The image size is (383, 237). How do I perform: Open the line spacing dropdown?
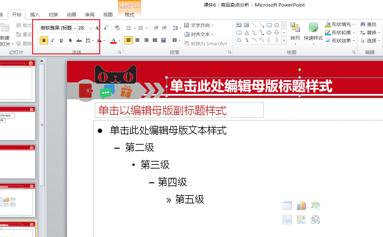[177, 28]
